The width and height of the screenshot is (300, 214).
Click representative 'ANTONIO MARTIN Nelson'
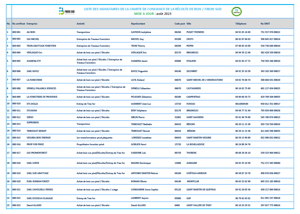tap(145, 173)
